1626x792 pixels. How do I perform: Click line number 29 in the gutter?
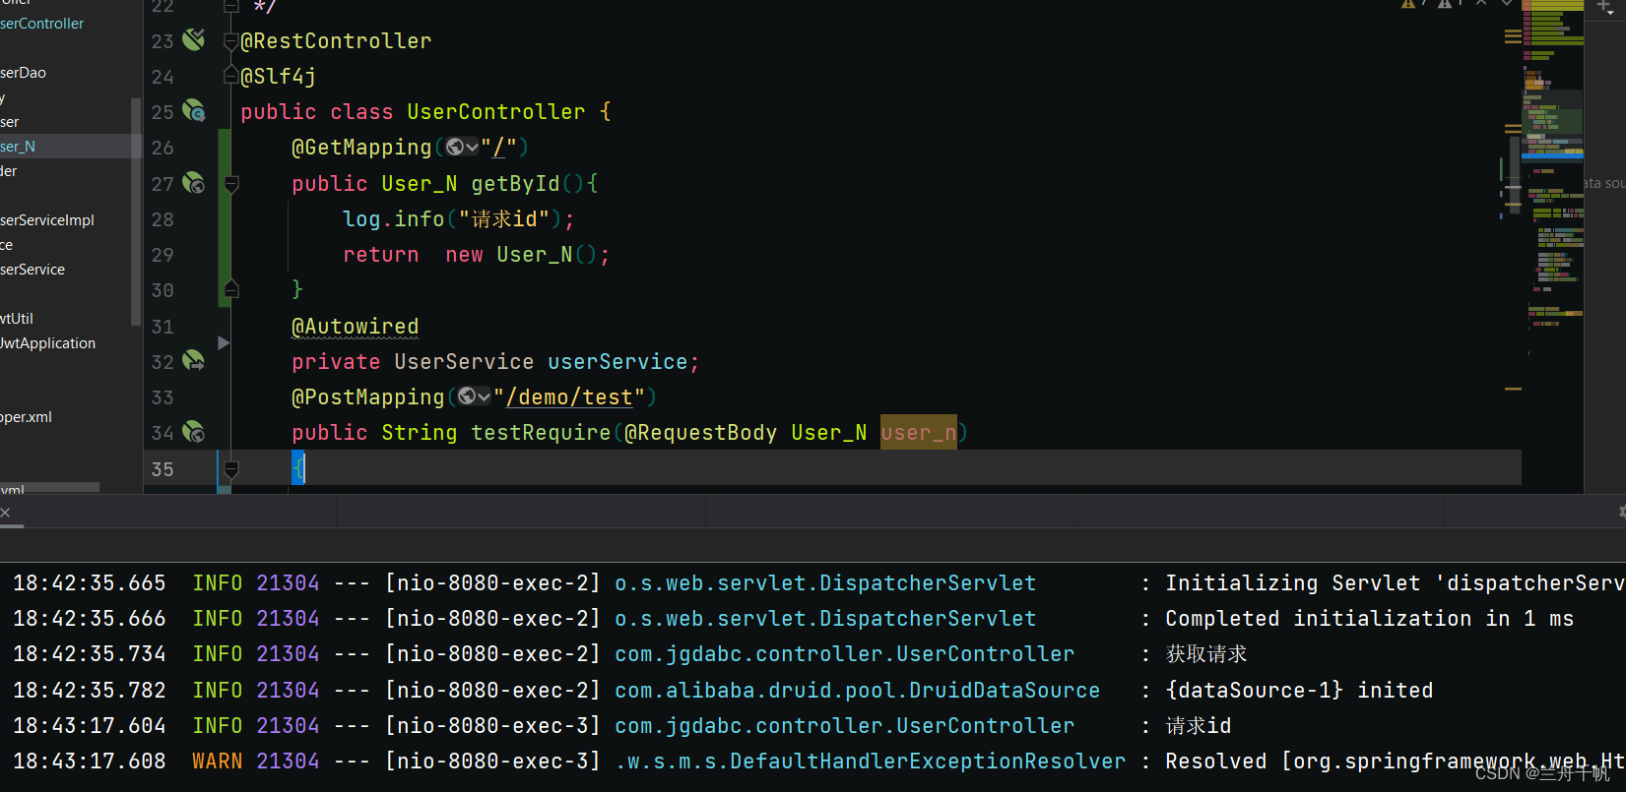point(163,255)
